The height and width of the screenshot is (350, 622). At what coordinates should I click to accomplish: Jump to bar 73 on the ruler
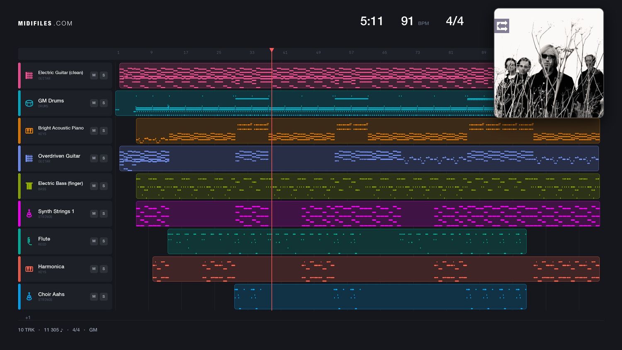pos(418,53)
